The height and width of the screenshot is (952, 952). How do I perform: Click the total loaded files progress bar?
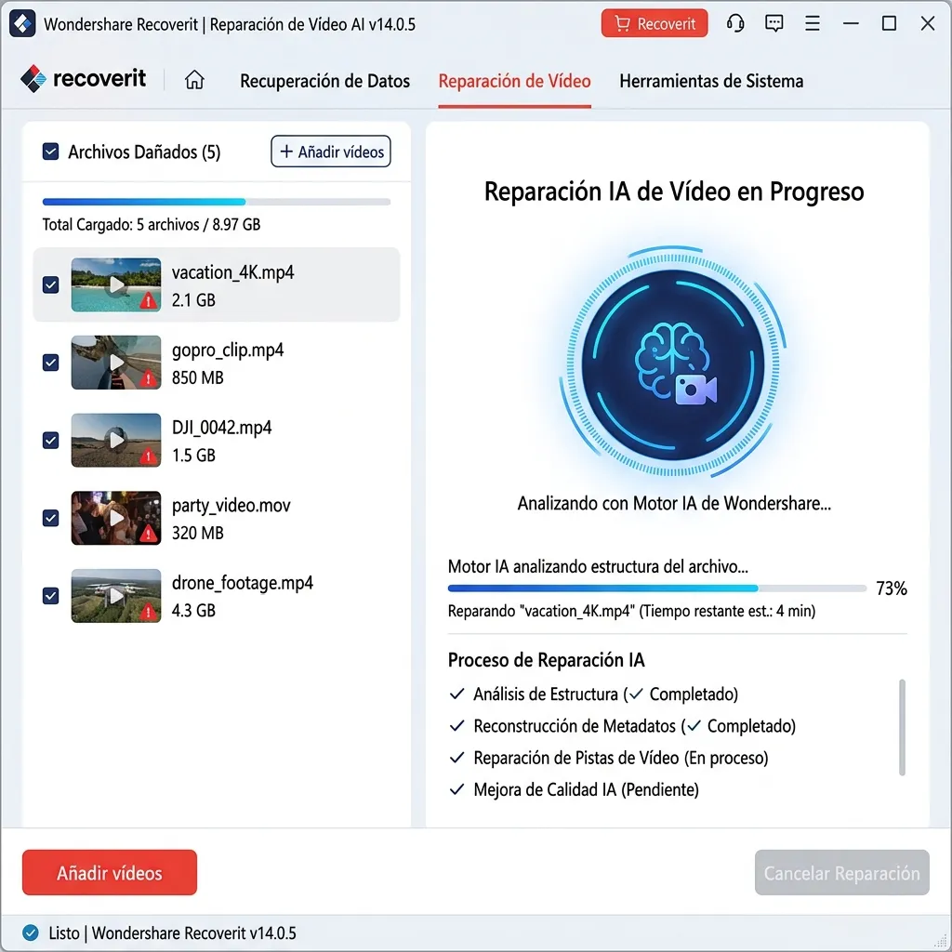(216, 202)
